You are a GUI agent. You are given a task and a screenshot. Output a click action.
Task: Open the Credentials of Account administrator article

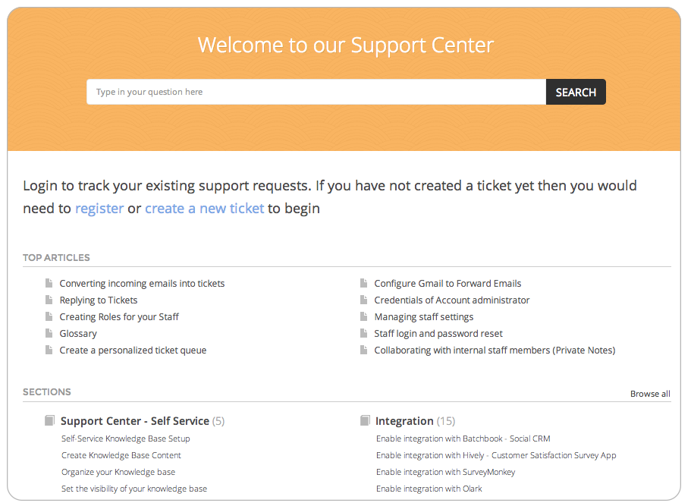(x=452, y=300)
